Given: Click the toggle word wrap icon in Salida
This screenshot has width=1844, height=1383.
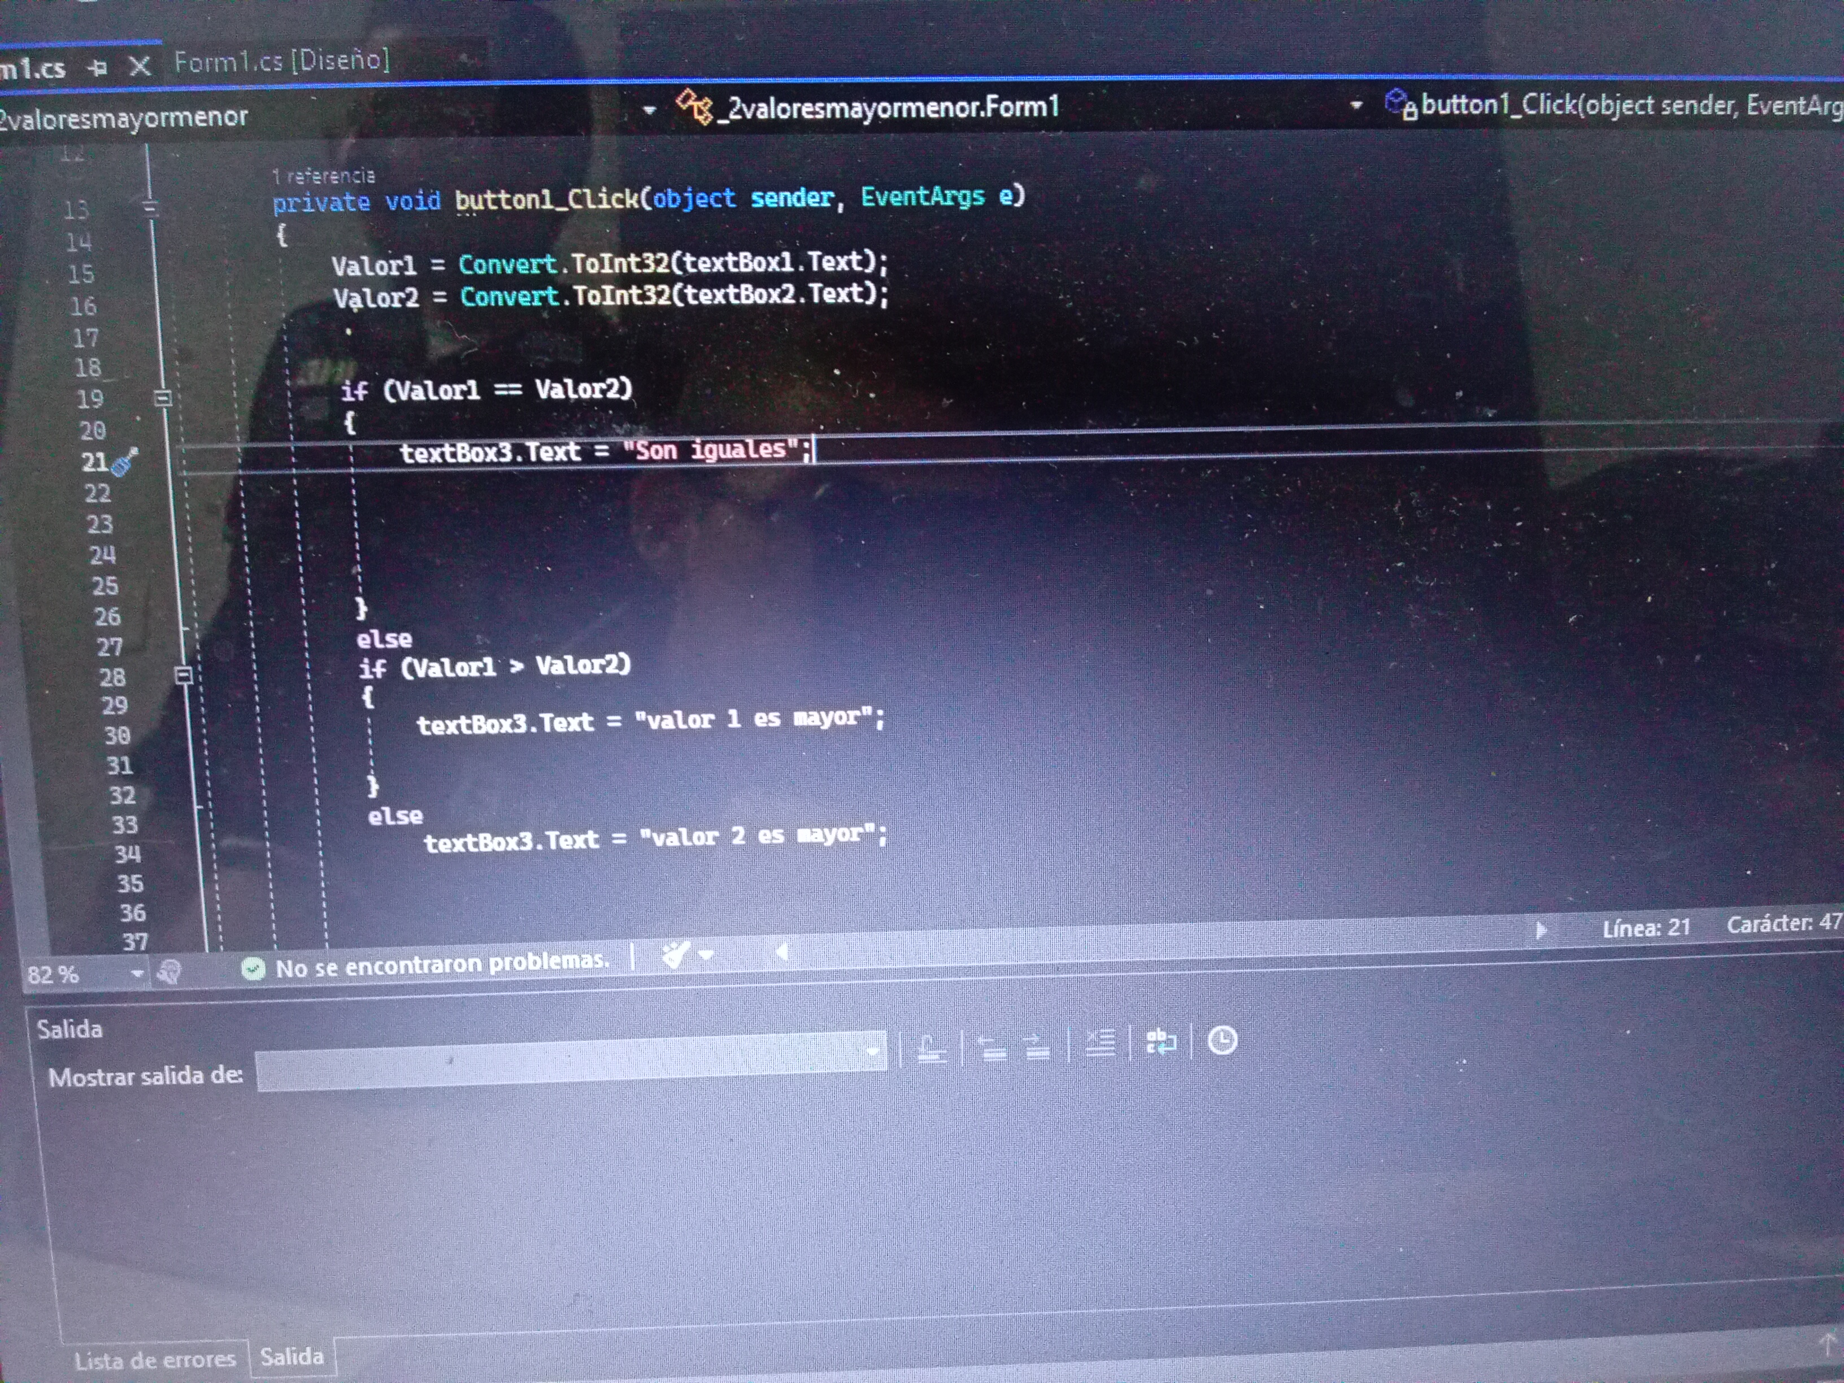Looking at the screenshot, I should click(x=1160, y=1041).
